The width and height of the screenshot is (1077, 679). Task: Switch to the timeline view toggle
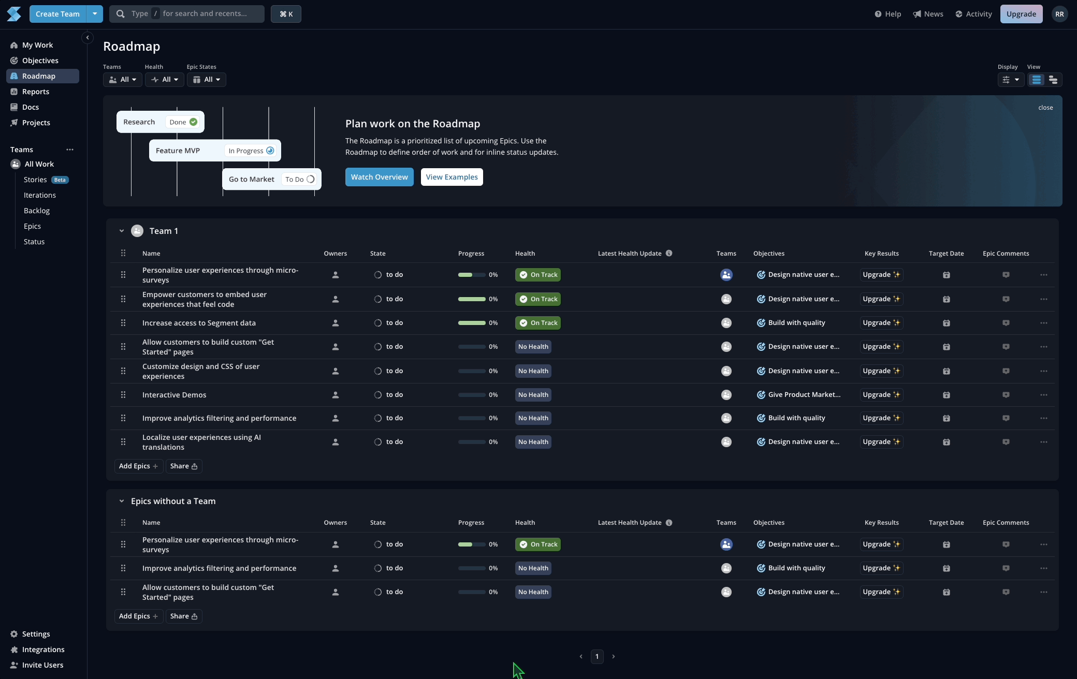click(1053, 80)
